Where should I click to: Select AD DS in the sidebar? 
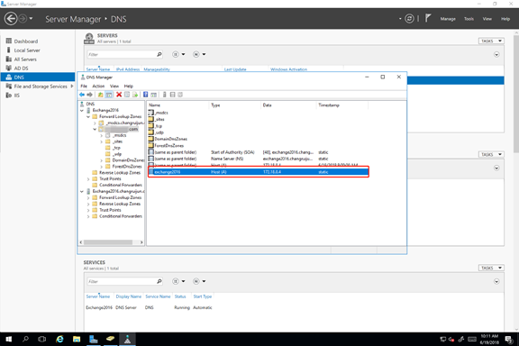21,68
